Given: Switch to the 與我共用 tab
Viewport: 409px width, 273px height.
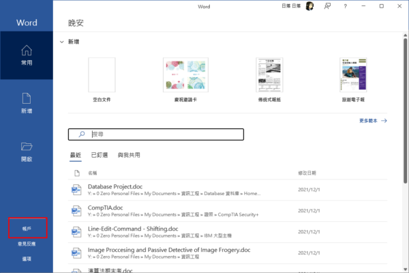Looking at the screenshot, I should pos(129,155).
